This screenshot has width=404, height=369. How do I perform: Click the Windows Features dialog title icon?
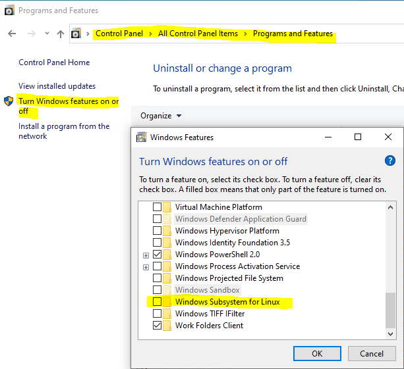coord(141,137)
